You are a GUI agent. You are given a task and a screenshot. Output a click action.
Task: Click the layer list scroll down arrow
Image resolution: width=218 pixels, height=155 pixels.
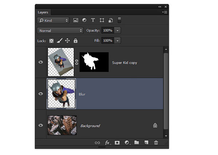click(166, 136)
